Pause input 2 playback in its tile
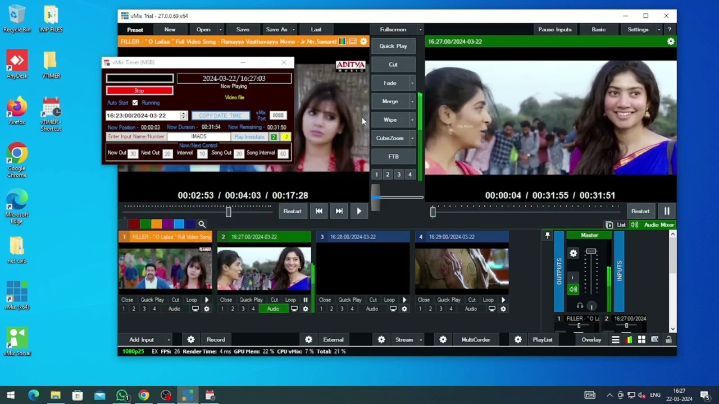 tap(306, 300)
